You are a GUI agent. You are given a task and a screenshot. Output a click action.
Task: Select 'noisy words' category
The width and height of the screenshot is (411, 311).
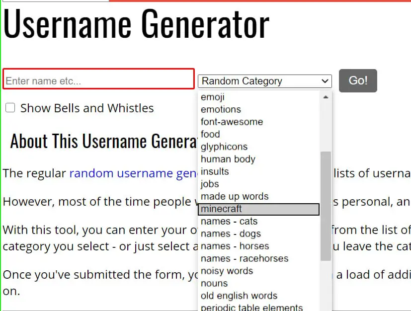point(259,271)
